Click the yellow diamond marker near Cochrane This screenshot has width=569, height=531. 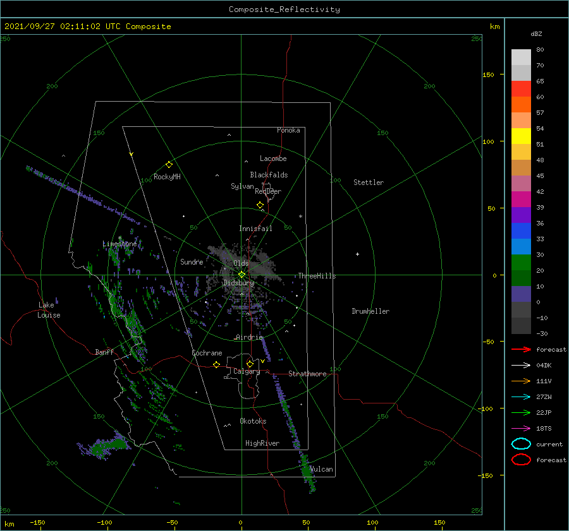coord(216,364)
